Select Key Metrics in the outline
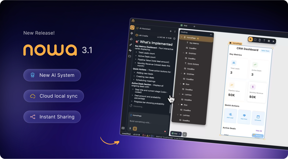This screenshot has height=159, width=288. (194, 43)
